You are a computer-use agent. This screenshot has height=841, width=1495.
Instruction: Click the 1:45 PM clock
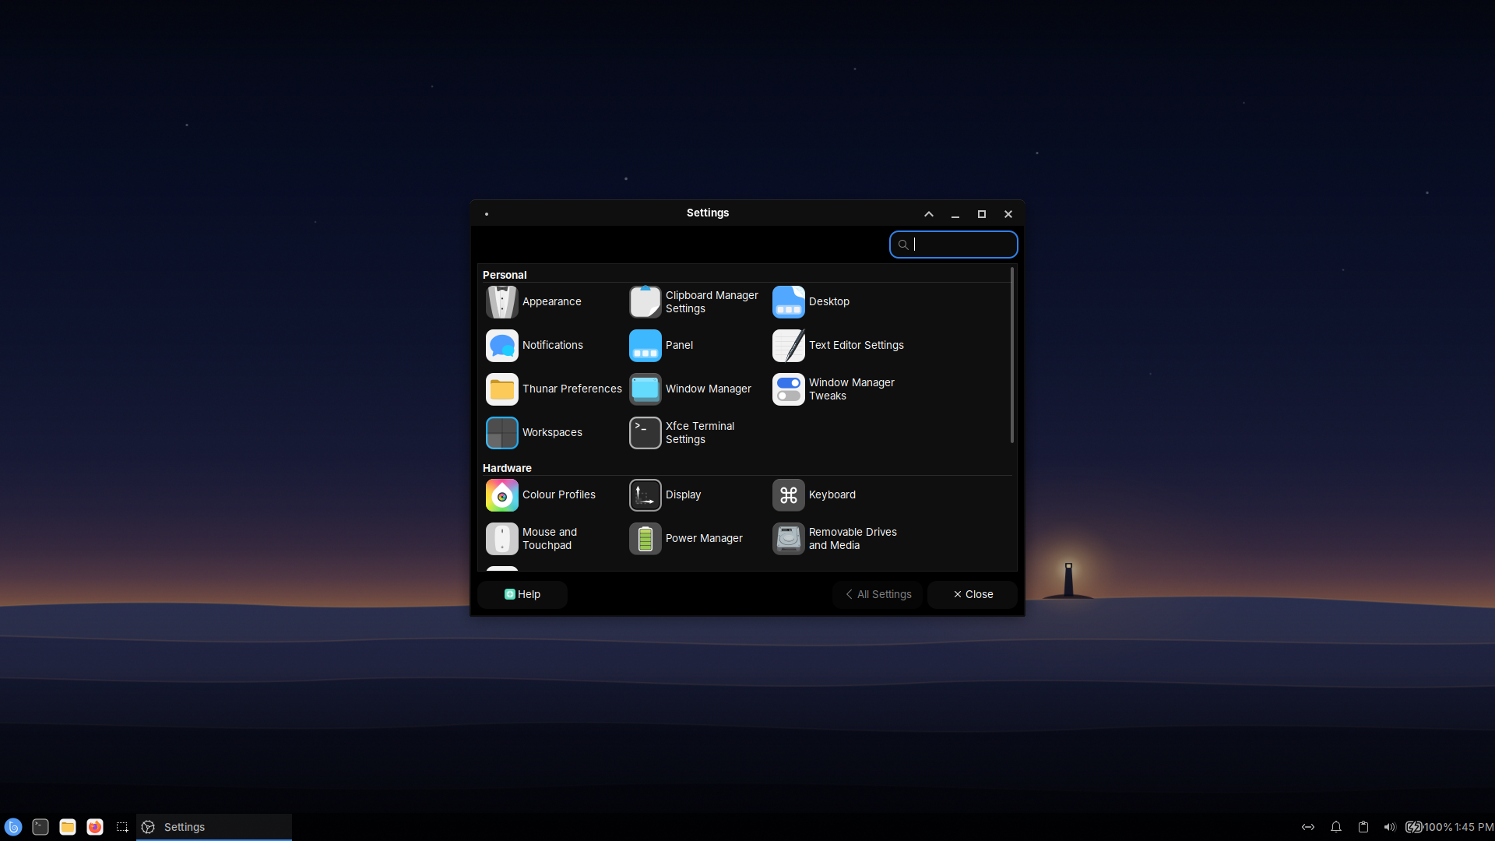click(x=1474, y=827)
